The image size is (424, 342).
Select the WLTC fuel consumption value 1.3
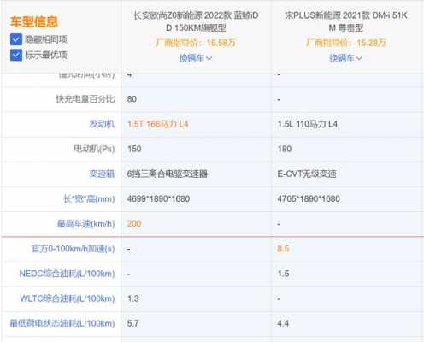click(133, 298)
